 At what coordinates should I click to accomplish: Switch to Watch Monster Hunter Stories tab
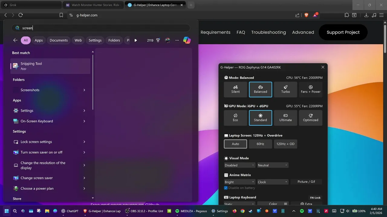pos(93,5)
